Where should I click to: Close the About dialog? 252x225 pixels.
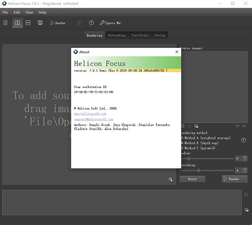(x=177, y=52)
